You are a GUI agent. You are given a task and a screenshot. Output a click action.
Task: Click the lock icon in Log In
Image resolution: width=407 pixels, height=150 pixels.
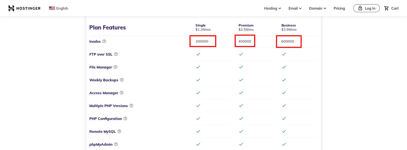360,8
